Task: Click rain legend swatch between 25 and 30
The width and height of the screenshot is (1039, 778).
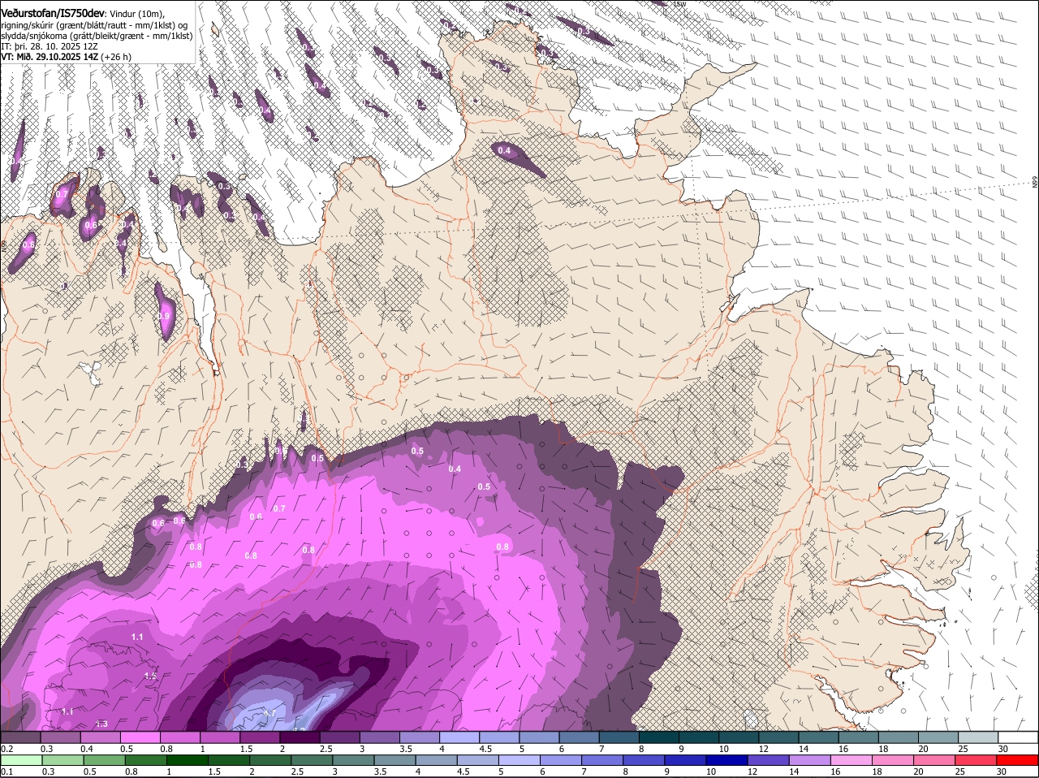Action: [x=978, y=760]
